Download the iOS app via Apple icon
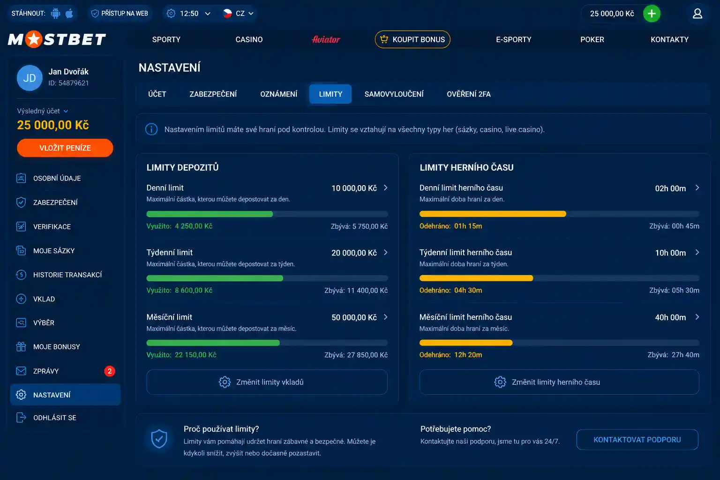 pos(69,13)
